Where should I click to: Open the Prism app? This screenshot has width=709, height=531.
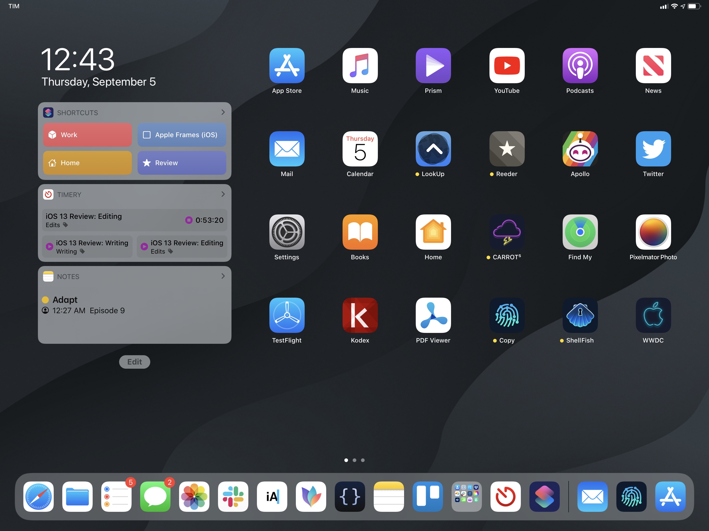pos(433,66)
